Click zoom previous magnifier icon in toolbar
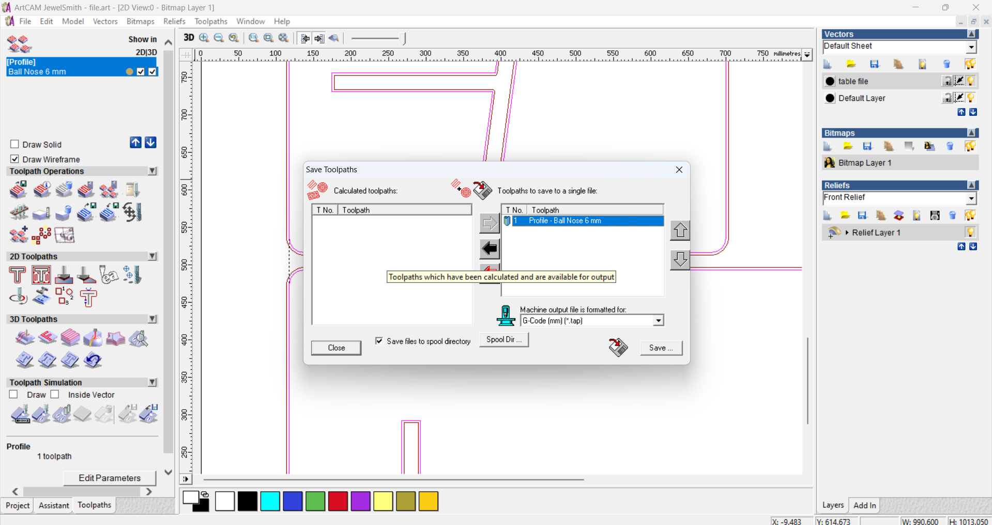Image resolution: width=992 pixels, height=525 pixels. (234, 38)
